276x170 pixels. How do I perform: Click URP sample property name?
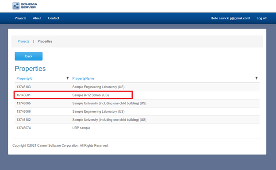[x=81, y=128]
